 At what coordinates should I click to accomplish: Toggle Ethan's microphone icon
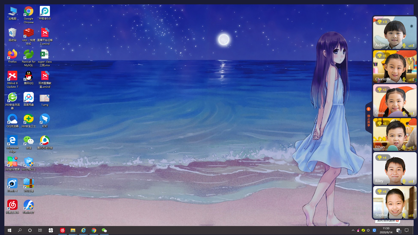coord(404,147)
